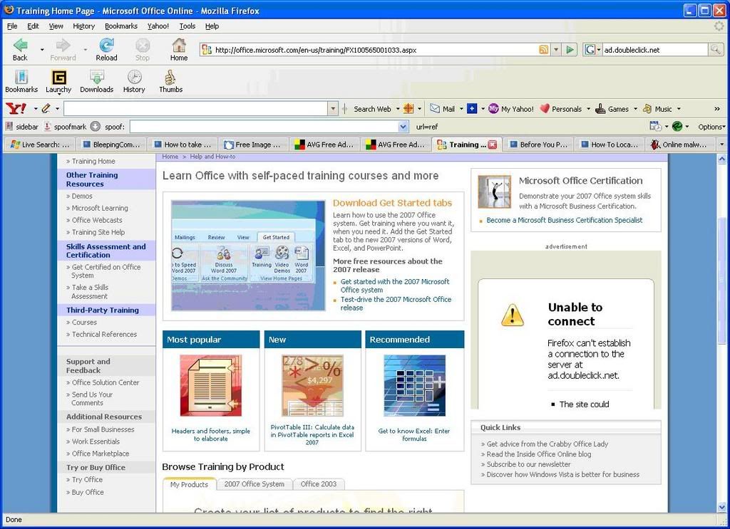Click the Yahoo pencil edit icon
This screenshot has width=730, height=529.
[46, 109]
